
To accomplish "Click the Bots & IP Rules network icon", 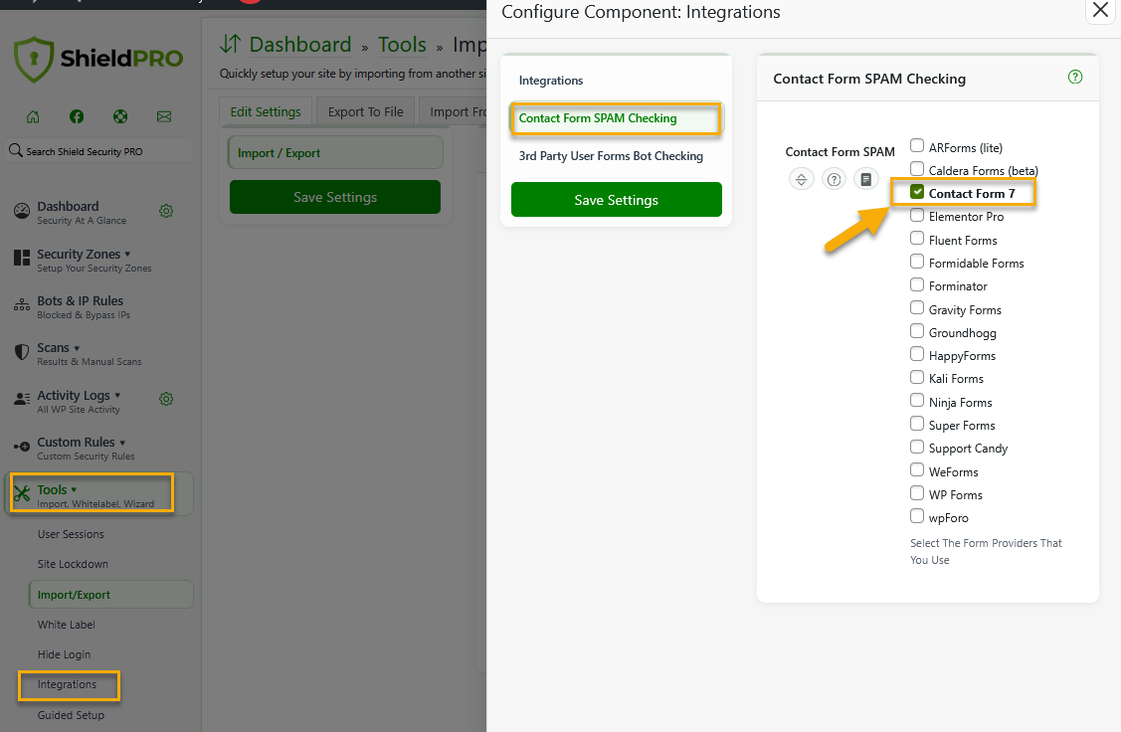I will pos(22,305).
